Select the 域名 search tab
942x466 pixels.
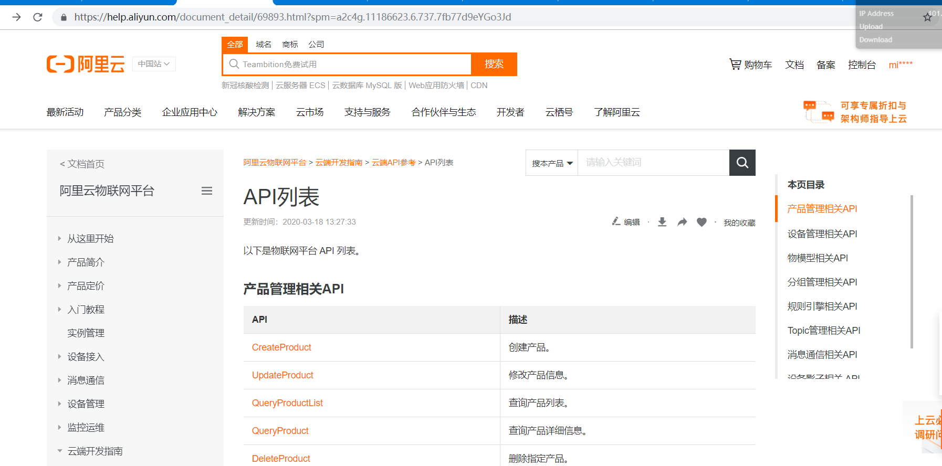264,45
